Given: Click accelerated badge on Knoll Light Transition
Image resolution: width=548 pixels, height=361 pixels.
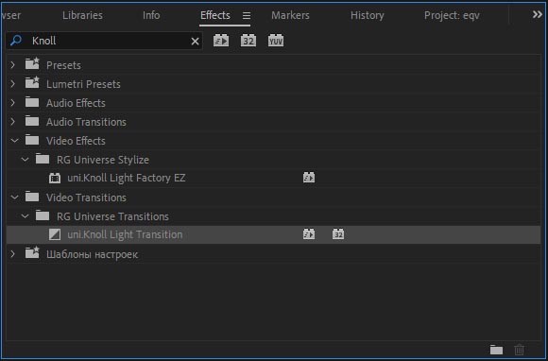Looking at the screenshot, I should click(x=309, y=234).
